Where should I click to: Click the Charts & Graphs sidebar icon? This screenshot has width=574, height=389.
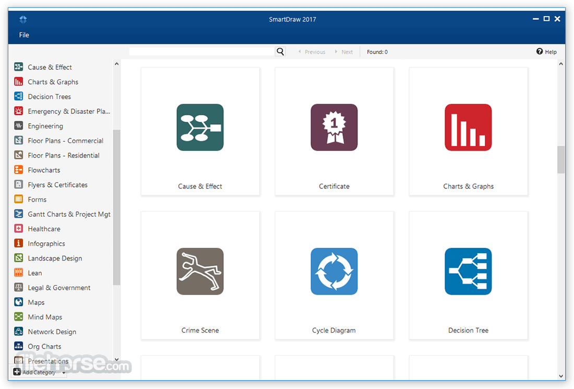click(19, 81)
